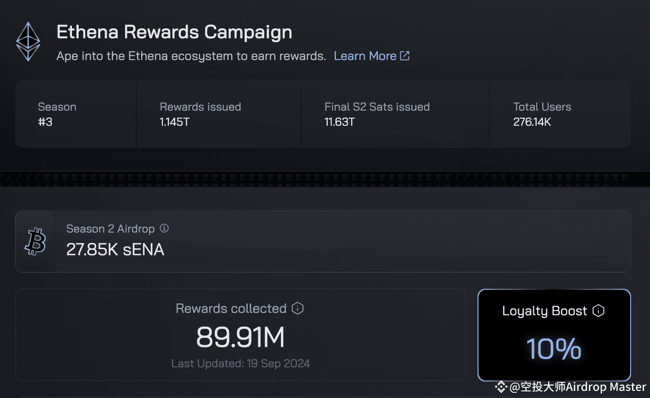This screenshot has width=650, height=398.
Task: Click the external link icon beside Learn More
Action: point(405,56)
